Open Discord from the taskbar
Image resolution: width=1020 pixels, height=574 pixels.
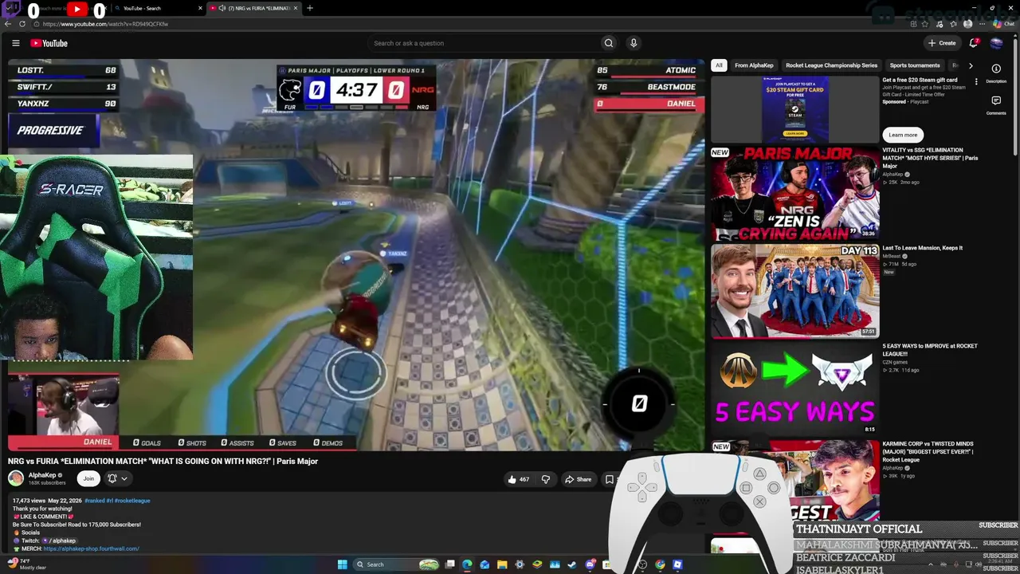590,564
